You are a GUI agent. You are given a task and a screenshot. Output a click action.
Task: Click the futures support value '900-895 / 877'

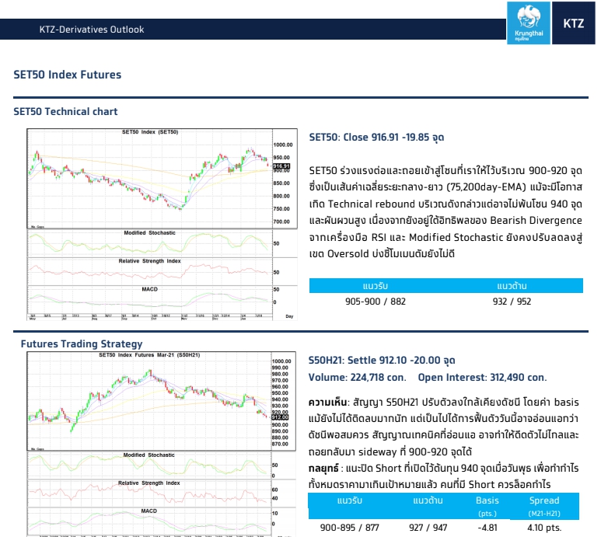(349, 528)
